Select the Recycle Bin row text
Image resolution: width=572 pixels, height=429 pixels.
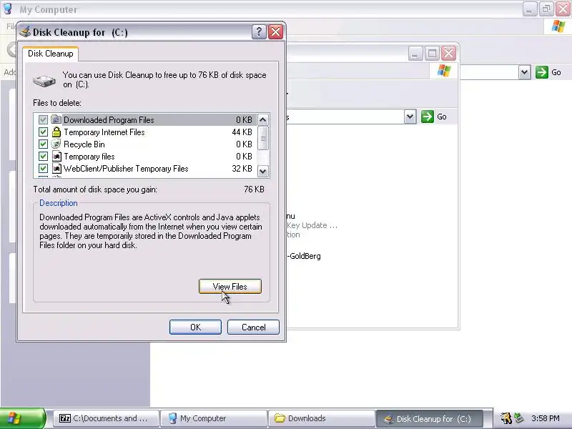tap(84, 144)
